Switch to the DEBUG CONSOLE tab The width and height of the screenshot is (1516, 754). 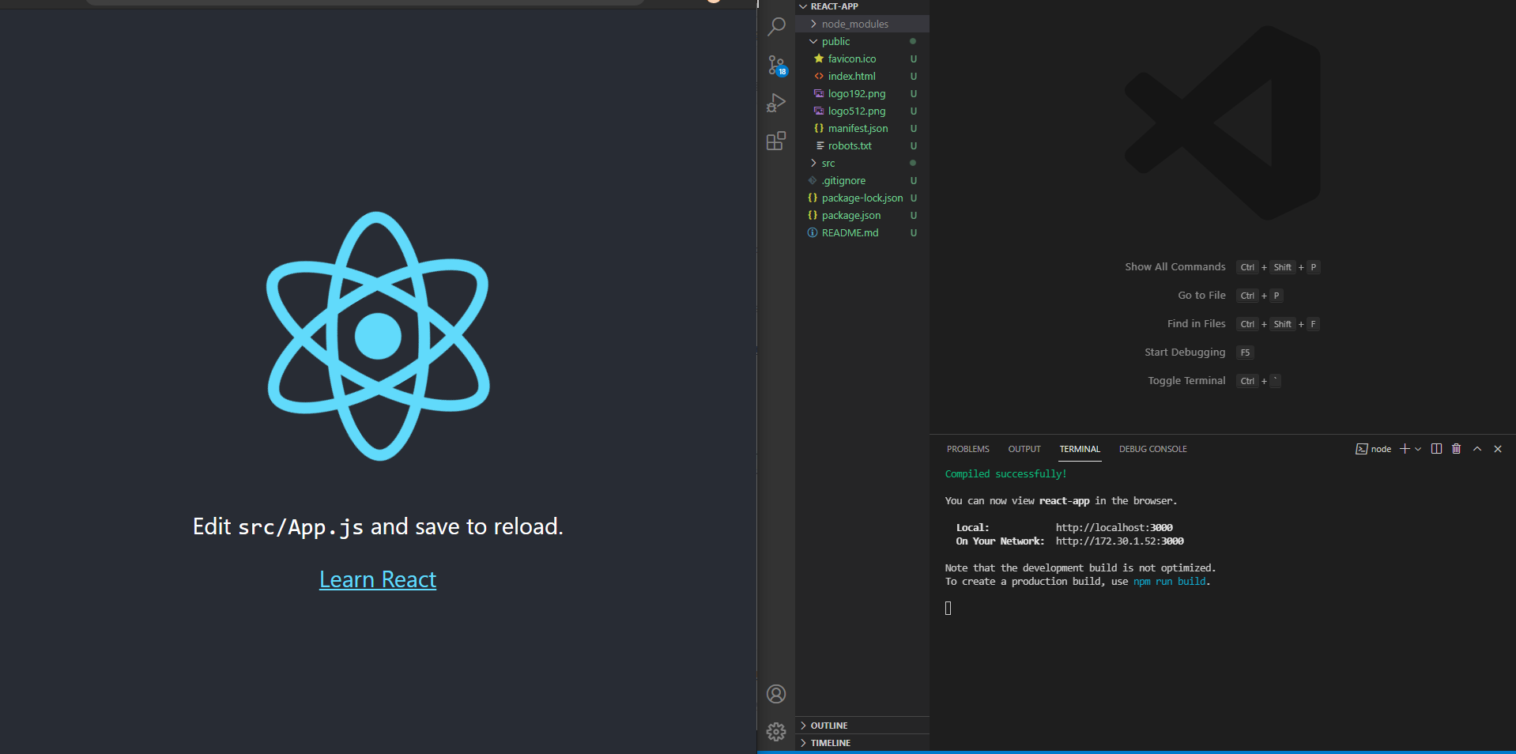(1152, 449)
